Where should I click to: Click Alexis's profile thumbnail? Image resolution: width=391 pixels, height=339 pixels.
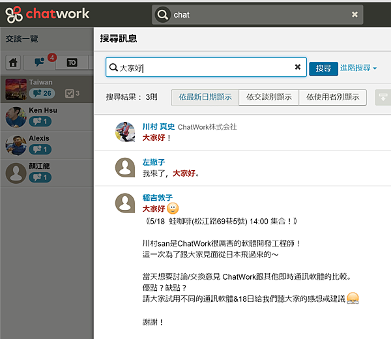tap(16, 145)
